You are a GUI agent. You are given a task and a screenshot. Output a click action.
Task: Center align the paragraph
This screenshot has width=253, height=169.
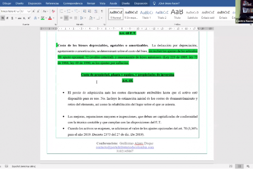click(x=66, y=18)
